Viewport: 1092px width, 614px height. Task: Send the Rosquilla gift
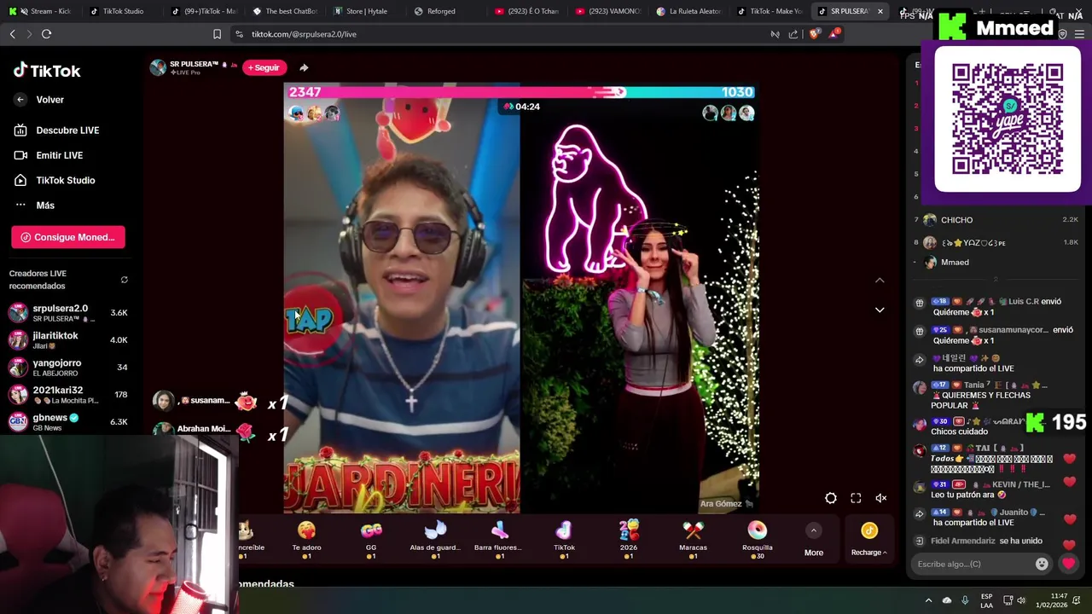pos(758,540)
